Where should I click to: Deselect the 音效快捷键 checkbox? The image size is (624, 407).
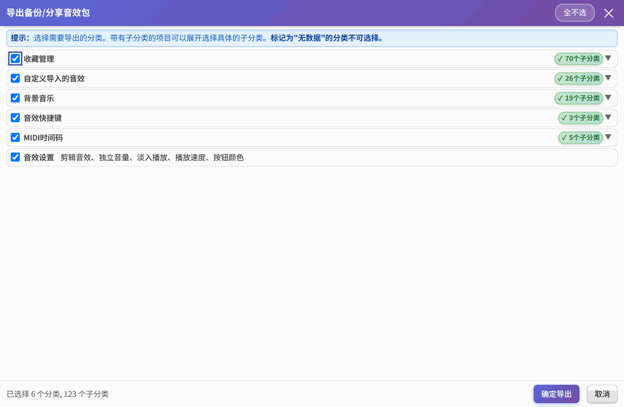coord(15,118)
